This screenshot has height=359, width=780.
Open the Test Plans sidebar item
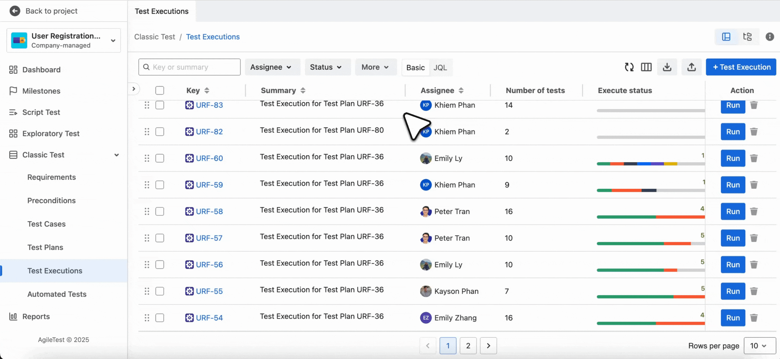tap(45, 247)
